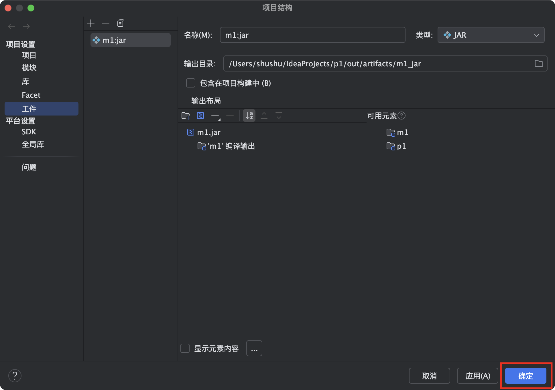Click the 取消 button
Screen dimensions: 555x390
429,376
